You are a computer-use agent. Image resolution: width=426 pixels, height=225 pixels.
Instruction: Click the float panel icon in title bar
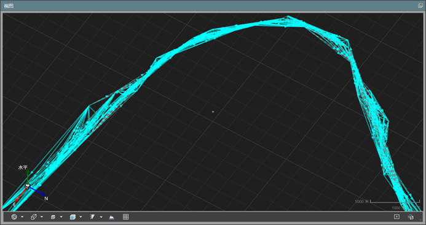(420, 6)
